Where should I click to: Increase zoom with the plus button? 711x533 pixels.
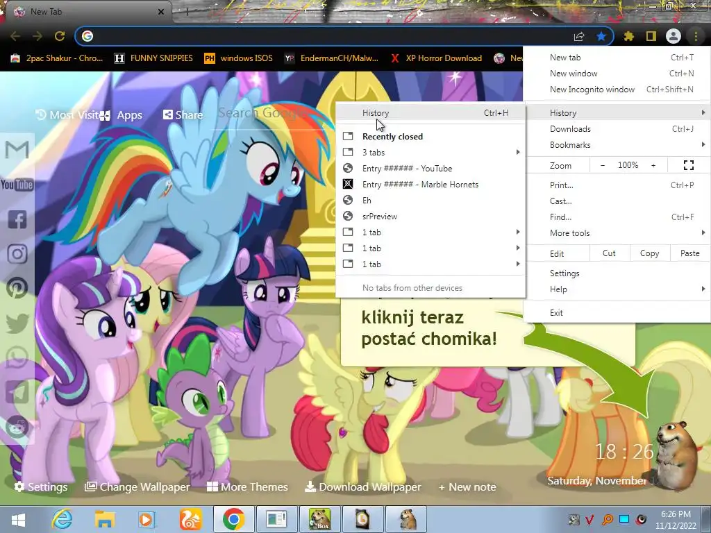pos(653,165)
